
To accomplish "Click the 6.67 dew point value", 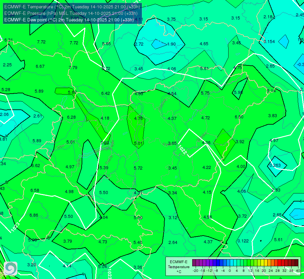I will (40, 67).
